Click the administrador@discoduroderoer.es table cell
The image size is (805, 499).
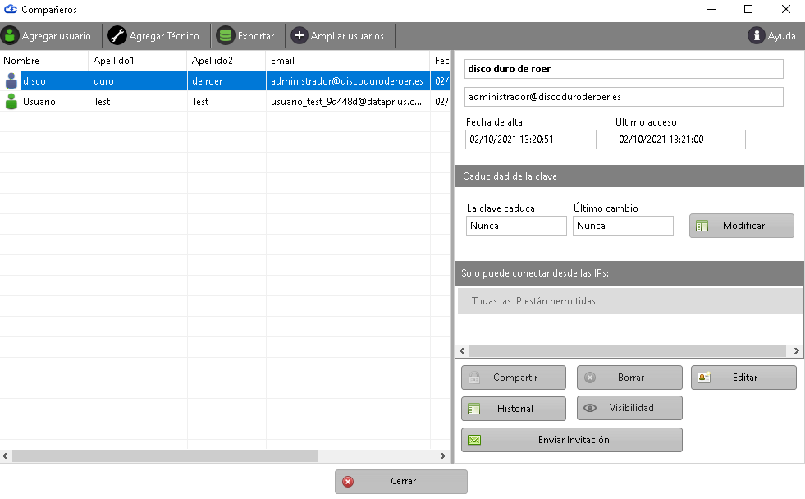[348, 81]
